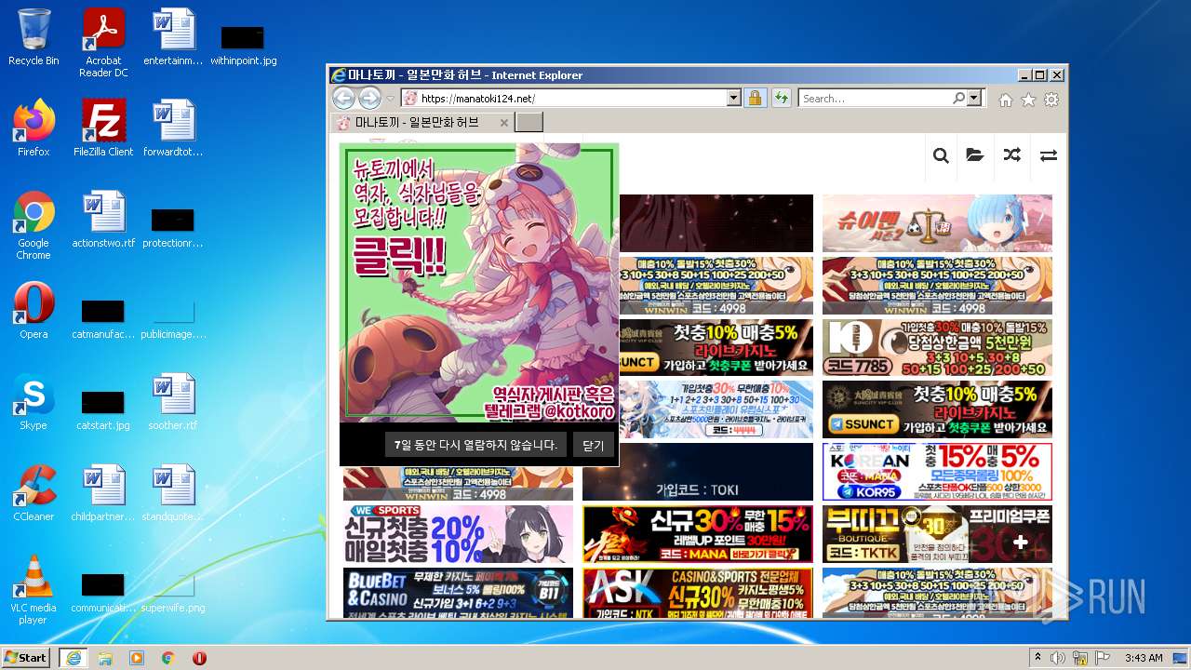Viewport: 1191px width, 670px height.
Task: Open the 코드 7785 banner ad
Action: [x=937, y=346]
